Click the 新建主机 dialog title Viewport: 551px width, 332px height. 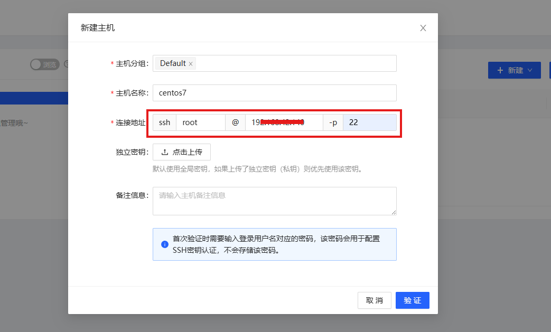(x=98, y=28)
